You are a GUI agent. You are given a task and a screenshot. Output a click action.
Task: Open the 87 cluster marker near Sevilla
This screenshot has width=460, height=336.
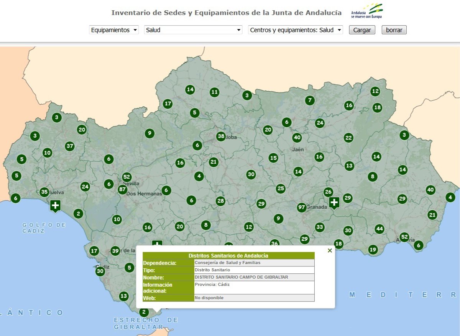123,189
